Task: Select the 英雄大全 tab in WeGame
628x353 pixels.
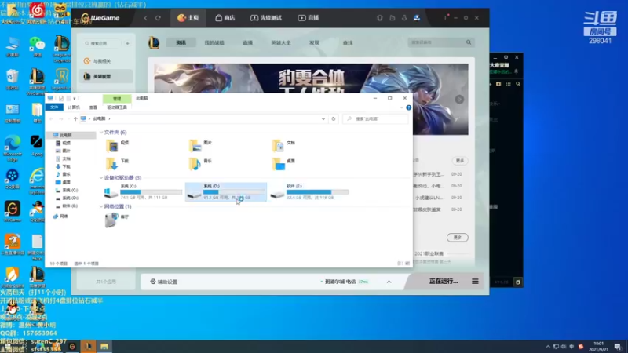Action: click(281, 42)
